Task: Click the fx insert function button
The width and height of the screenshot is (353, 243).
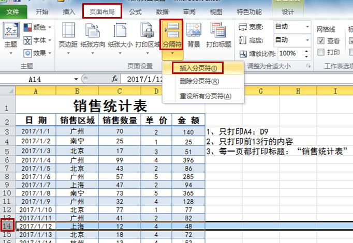Action: [x=114, y=79]
